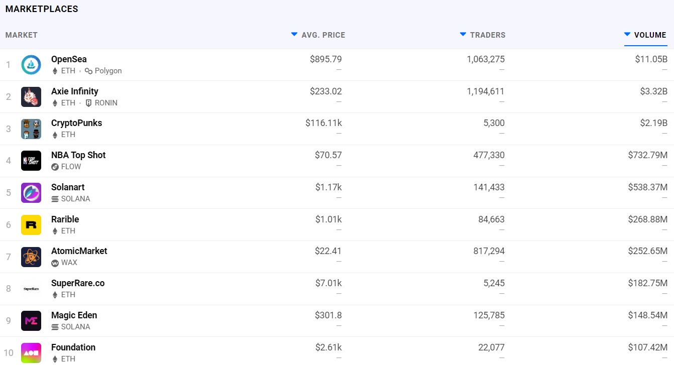Image resolution: width=674 pixels, height=365 pixels.
Task: Open the Foundation marketplace link
Action: tap(73, 347)
